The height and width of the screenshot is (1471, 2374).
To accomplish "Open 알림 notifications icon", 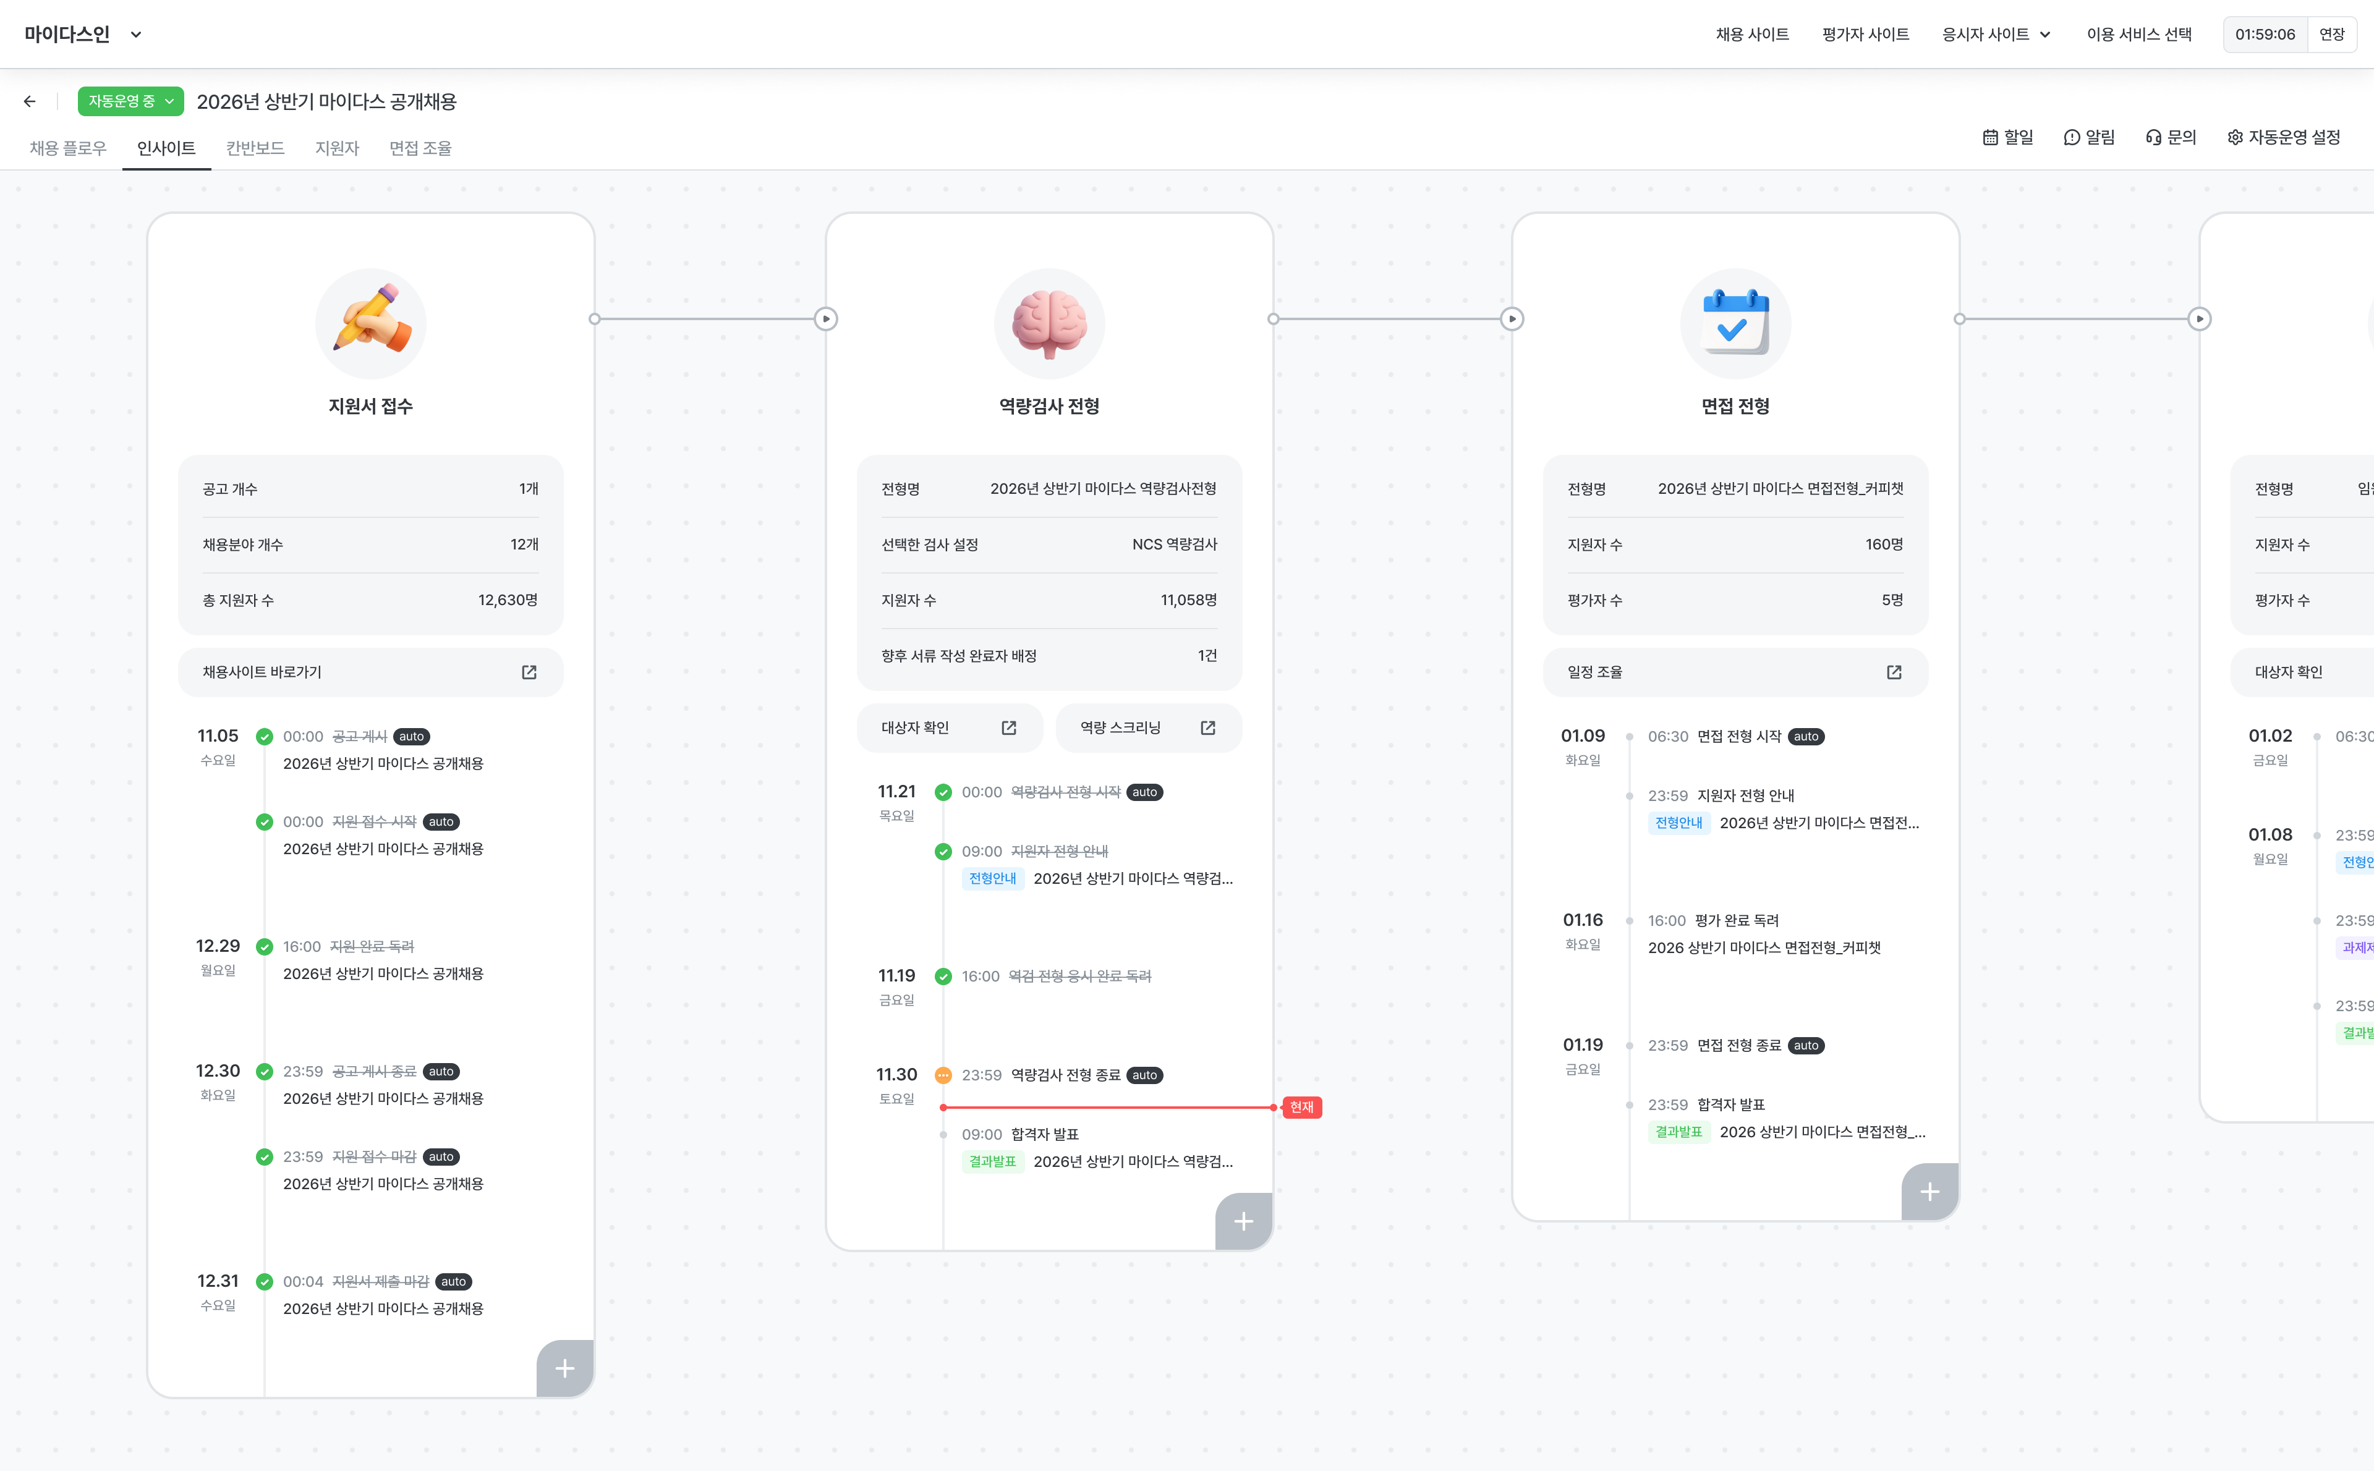I will coord(2072,137).
